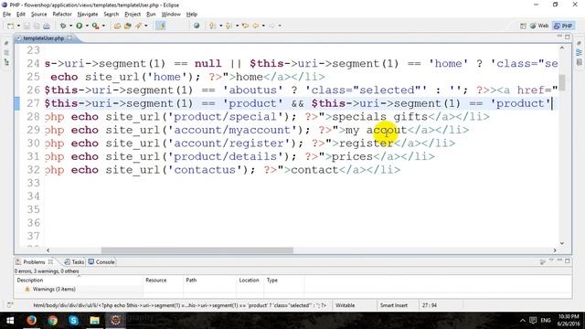Expand the Debug configurations dropdown arrow
Viewport: 585px width, 329px height.
pos(70,26)
